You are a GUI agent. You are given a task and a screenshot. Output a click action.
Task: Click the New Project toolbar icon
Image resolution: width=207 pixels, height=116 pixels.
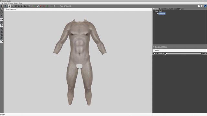tap(2, 6)
